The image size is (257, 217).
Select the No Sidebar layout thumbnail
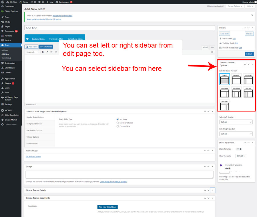[236, 79]
